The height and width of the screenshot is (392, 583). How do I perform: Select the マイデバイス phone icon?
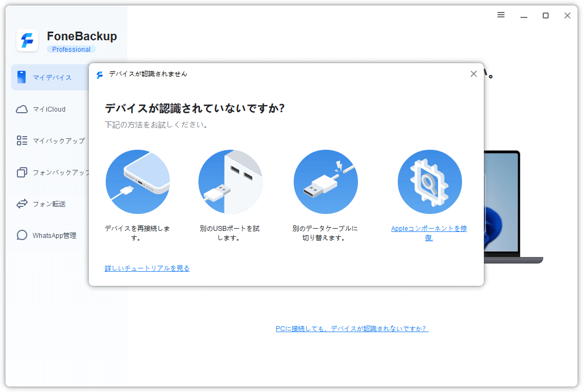[22, 77]
